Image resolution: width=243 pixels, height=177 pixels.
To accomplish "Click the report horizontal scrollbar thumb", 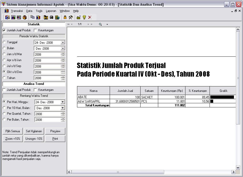I will click(x=118, y=172).
